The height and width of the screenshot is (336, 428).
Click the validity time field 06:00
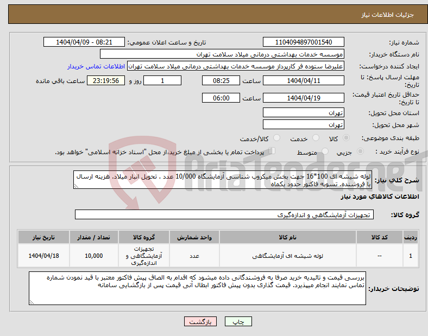pyautogui.click(x=221, y=98)
